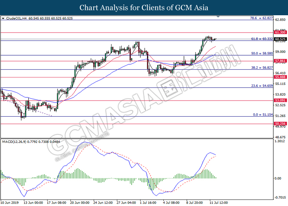This screenshot has height=206, width=288.
Task: Click the 50.0 = 58.580 Fibonacci label
Action: click(x=262, y=53)
